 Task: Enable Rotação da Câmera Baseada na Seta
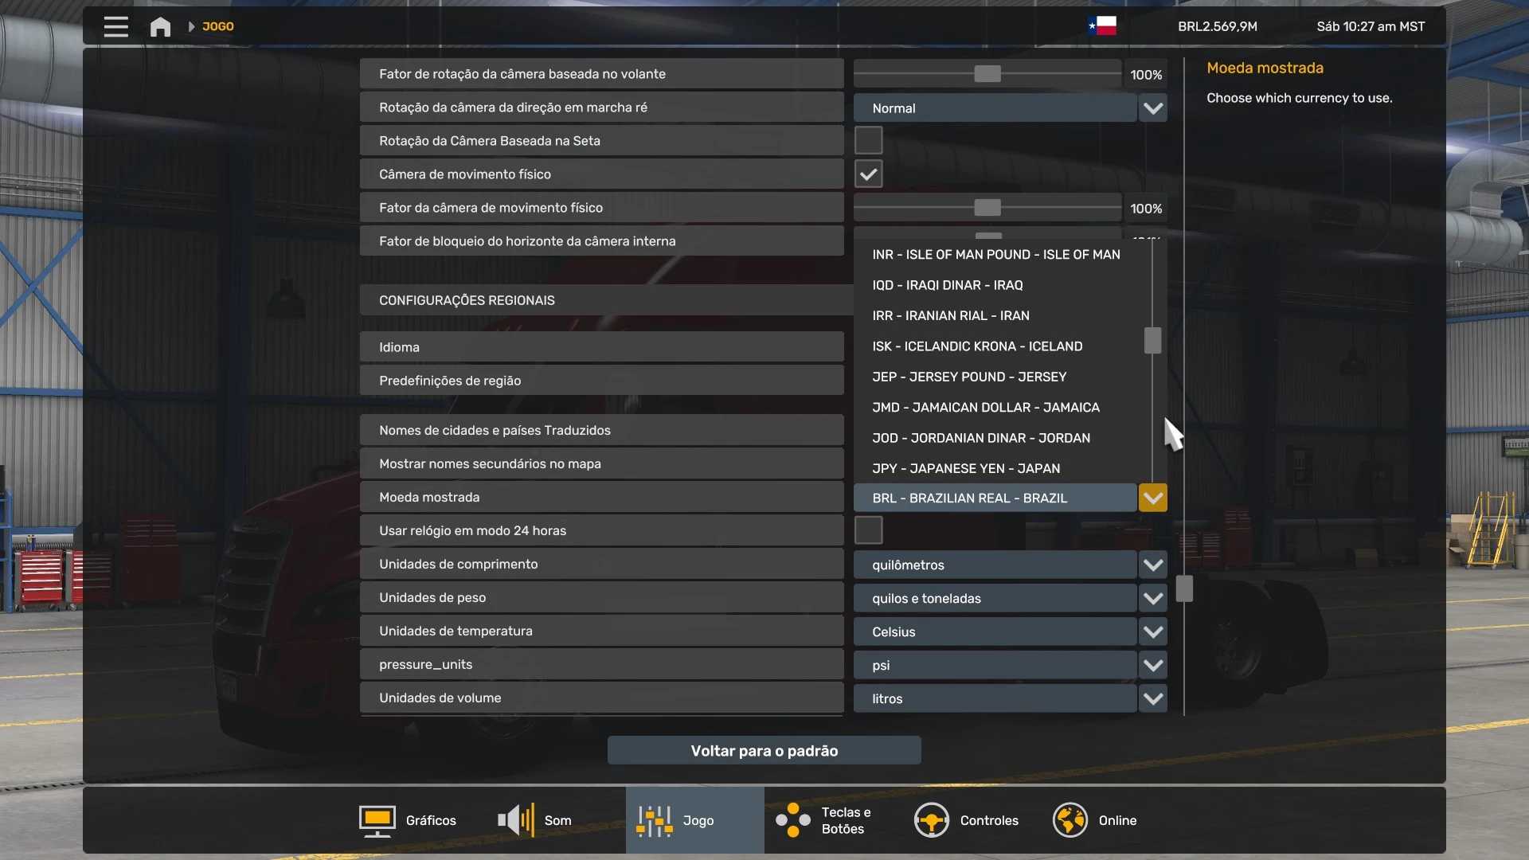(x=868, y=141)
